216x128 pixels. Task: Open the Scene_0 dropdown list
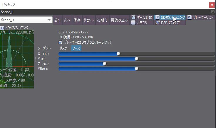click(x=26, y=20)
